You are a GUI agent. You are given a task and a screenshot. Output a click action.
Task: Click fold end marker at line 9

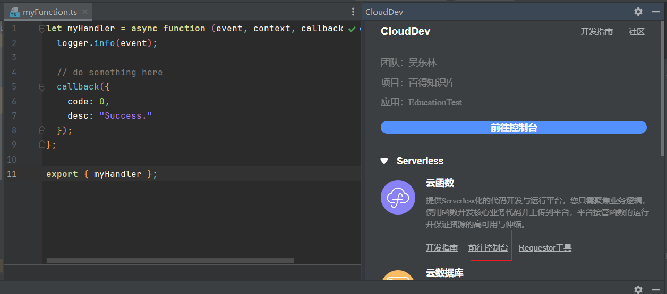[42, 144]
